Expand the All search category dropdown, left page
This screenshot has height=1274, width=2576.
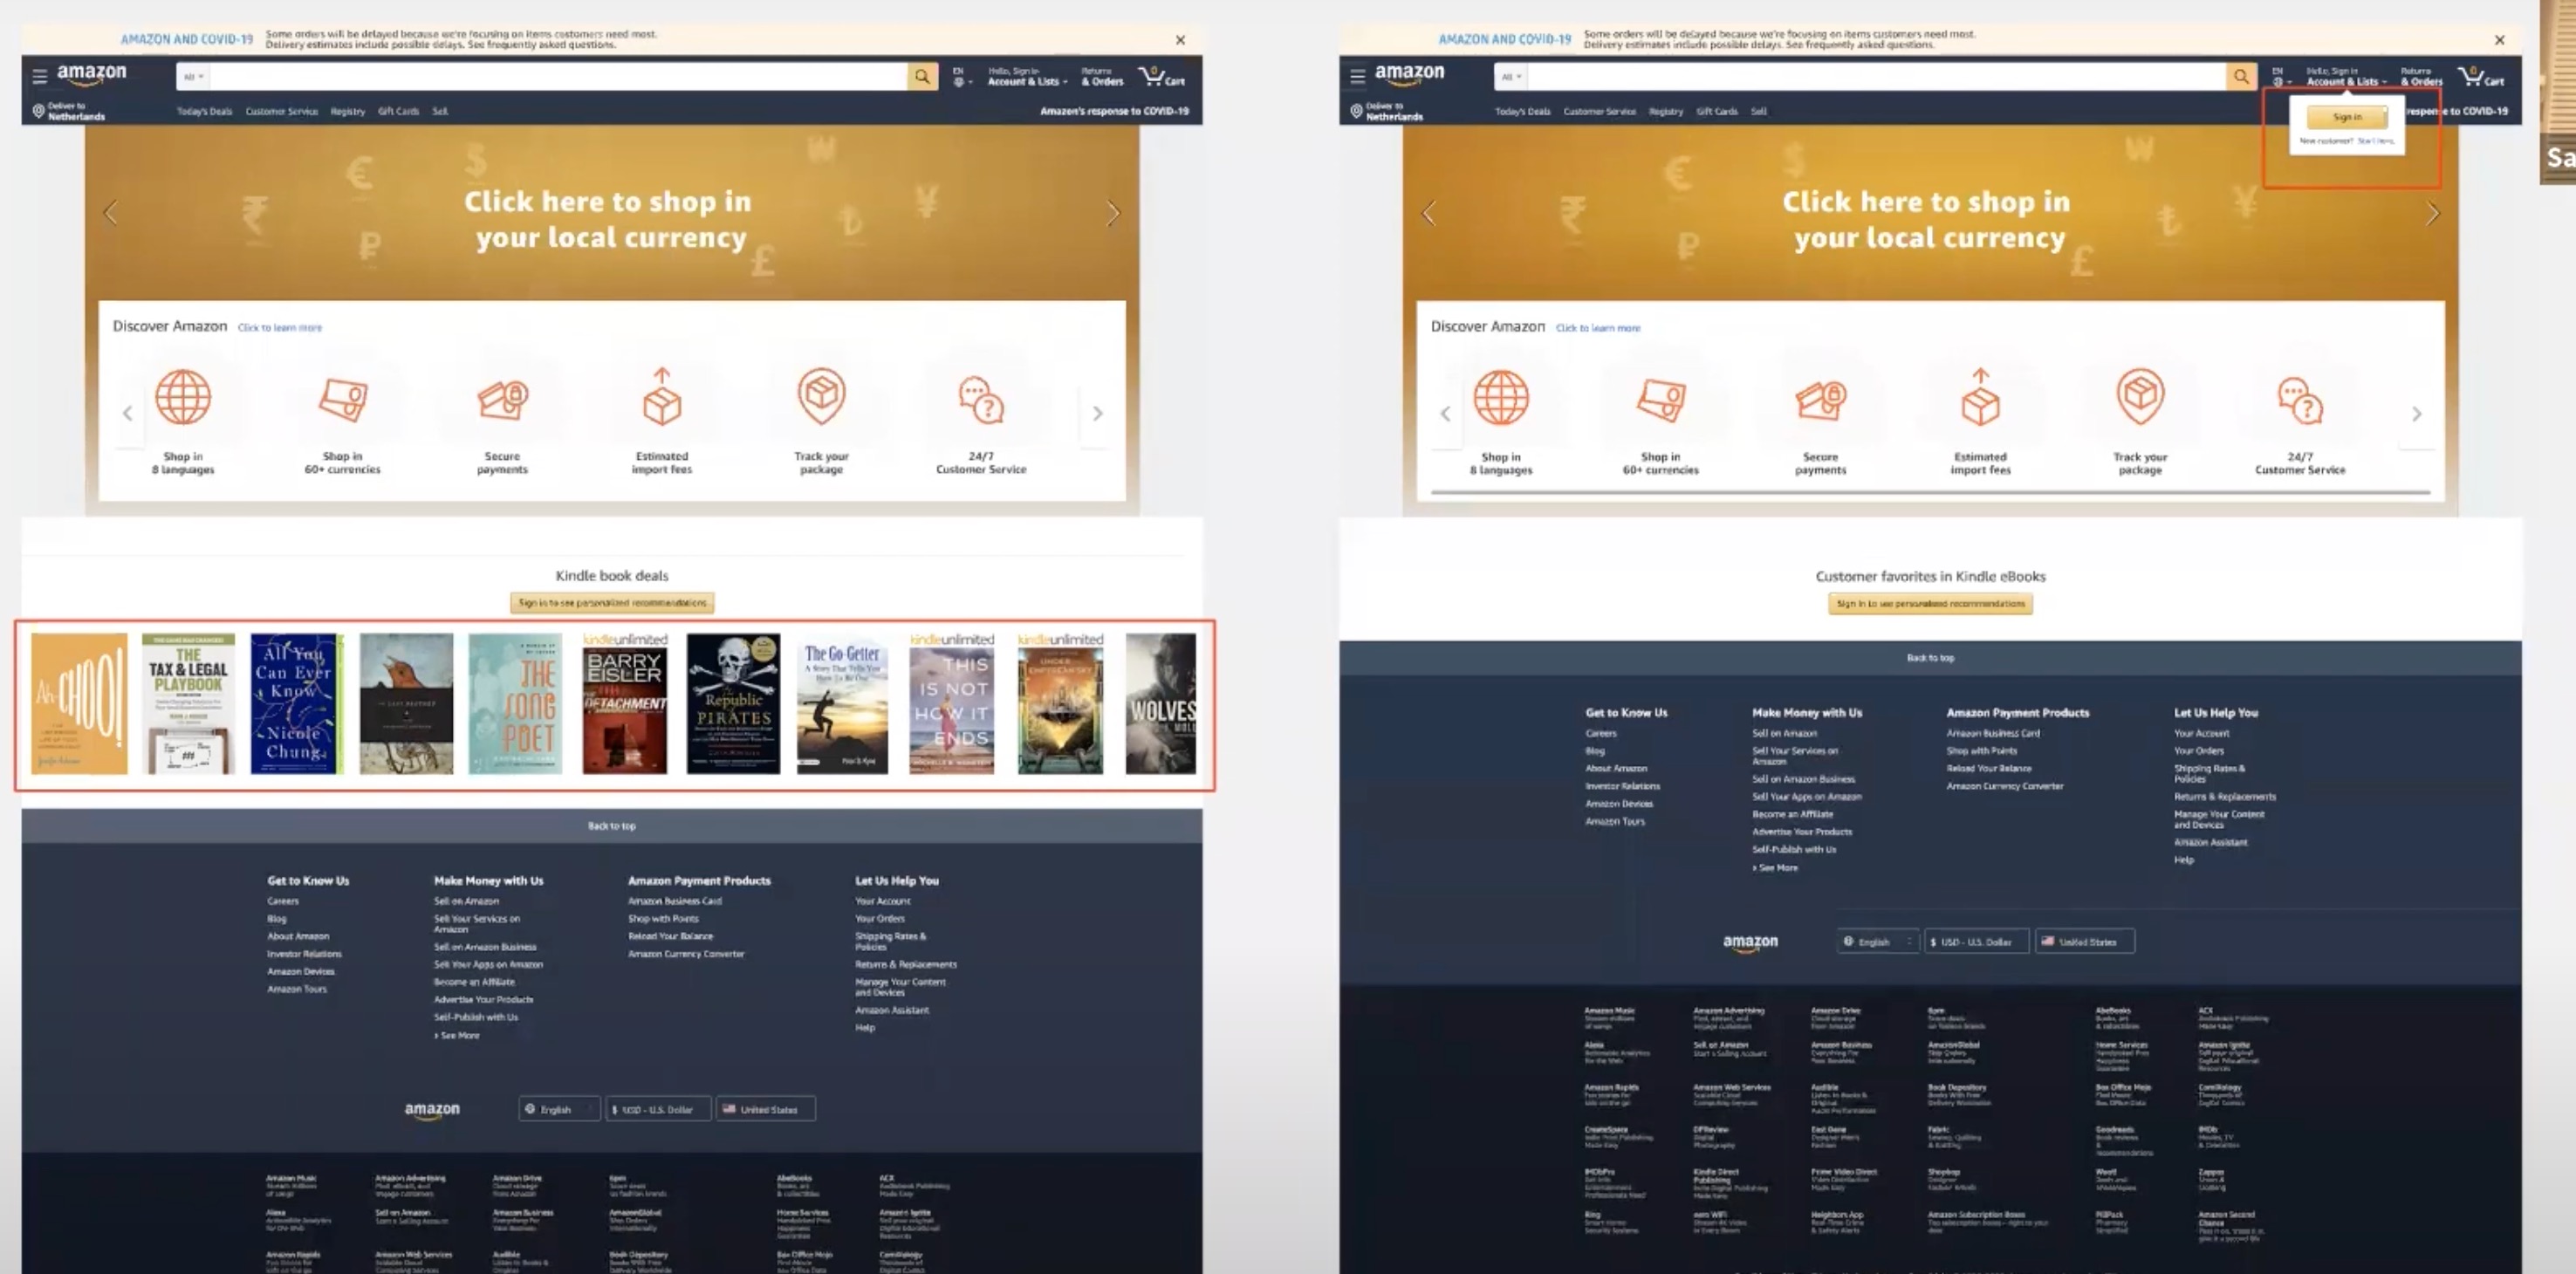pos(193,77)
